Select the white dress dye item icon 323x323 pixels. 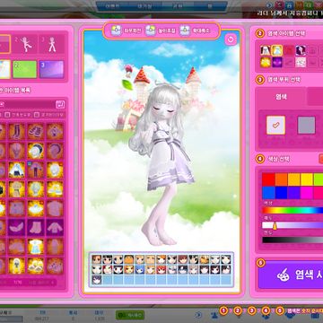coord(265,50)
